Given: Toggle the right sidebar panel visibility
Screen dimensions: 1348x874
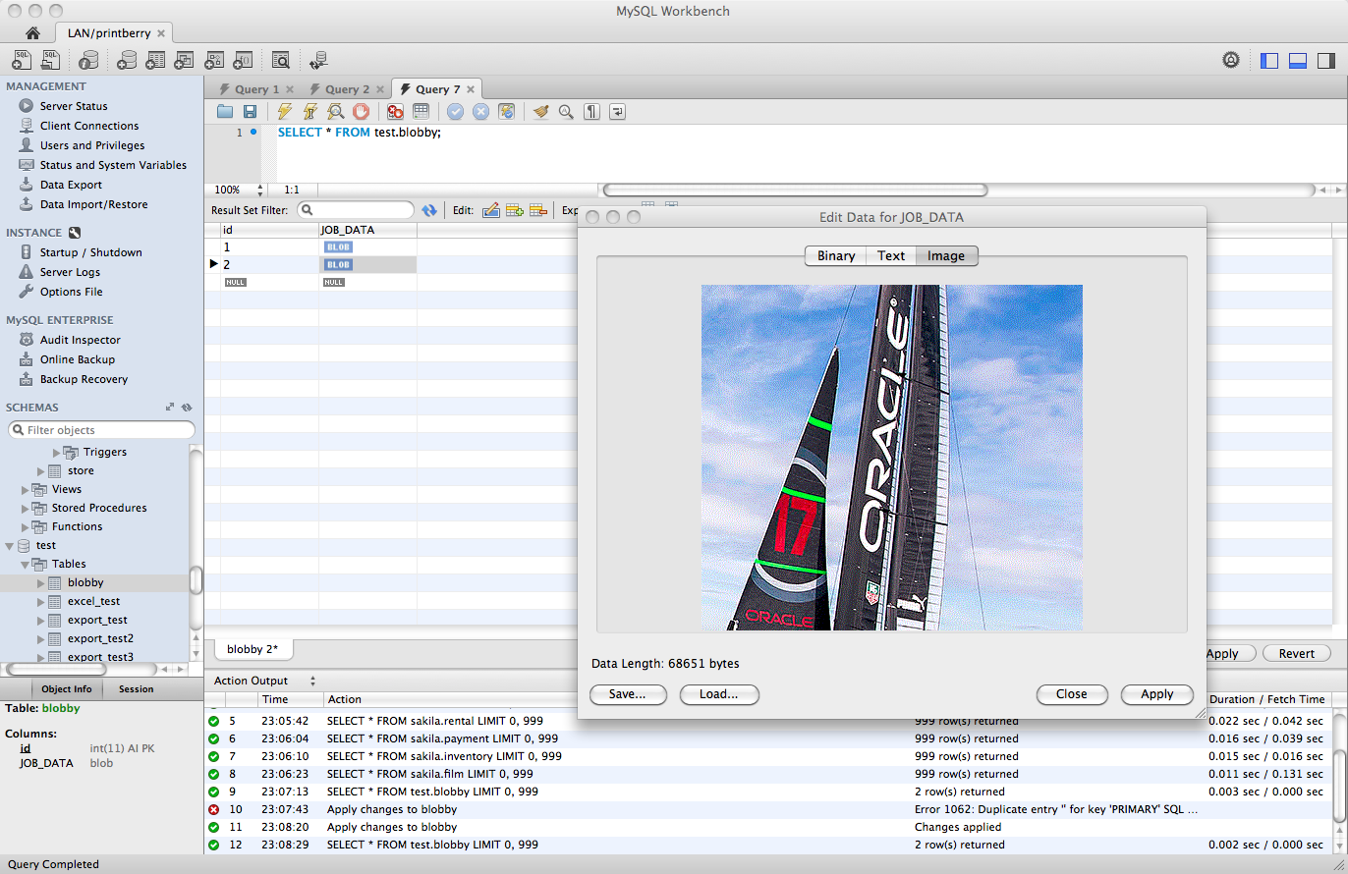Looking at the screenshot, I should [1325, 60].
